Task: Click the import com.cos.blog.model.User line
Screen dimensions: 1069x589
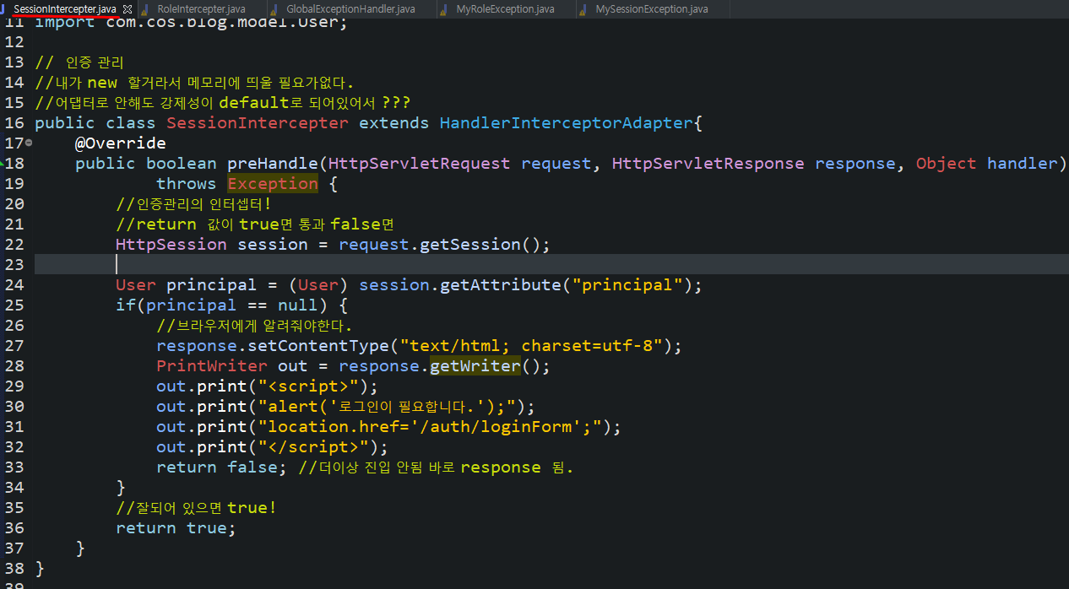Action: 191,23
